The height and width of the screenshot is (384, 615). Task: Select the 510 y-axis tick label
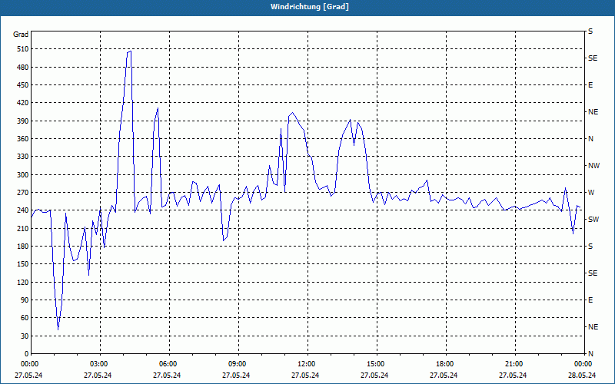point(22,49)
